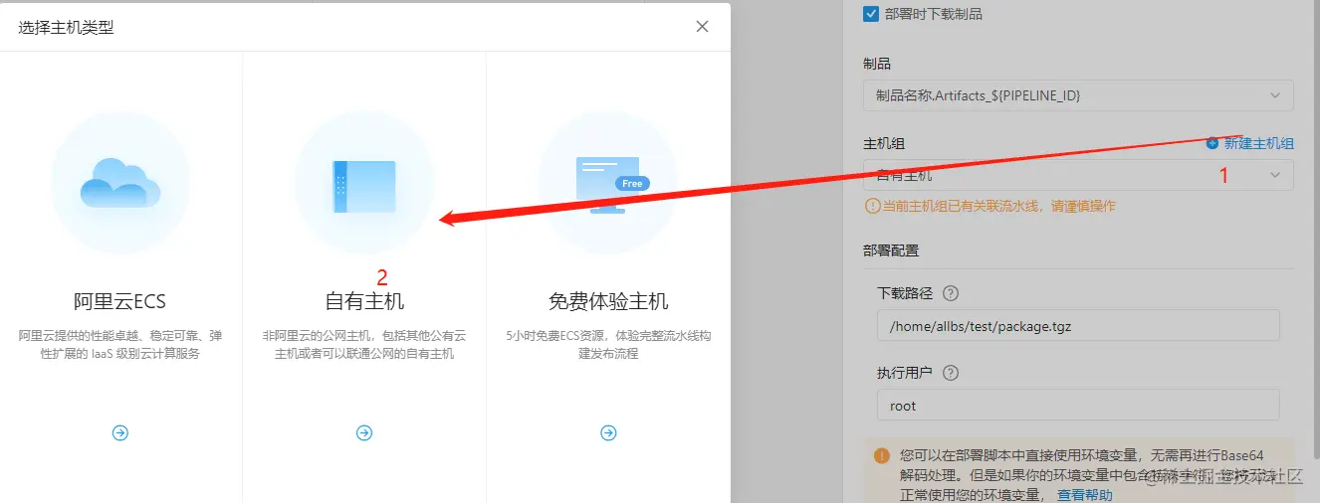This screenshot has width=1320, height=503.
Task: Select the 免费体验主机 card title
Action: point(608,301)
